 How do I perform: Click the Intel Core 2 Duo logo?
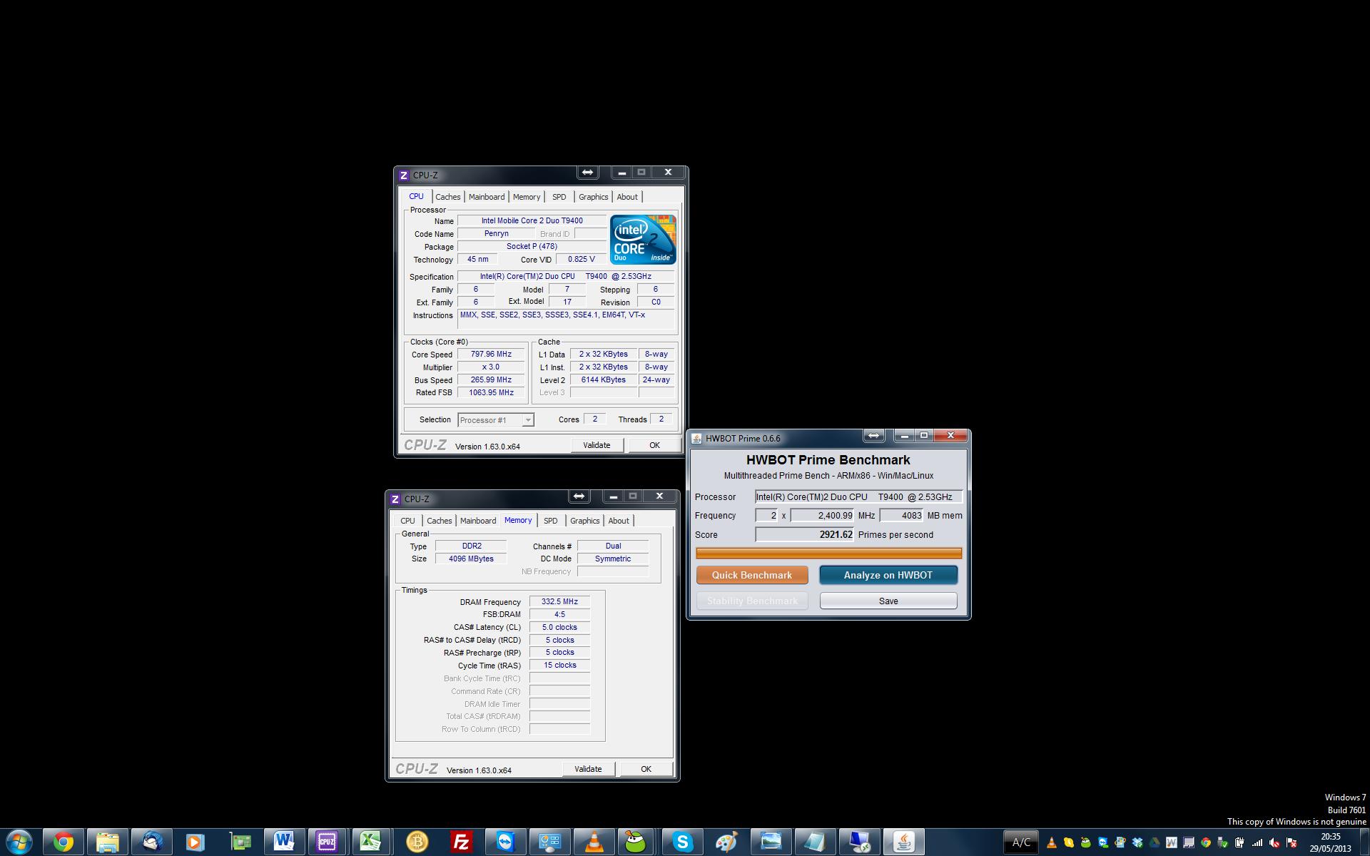point(643,240)
